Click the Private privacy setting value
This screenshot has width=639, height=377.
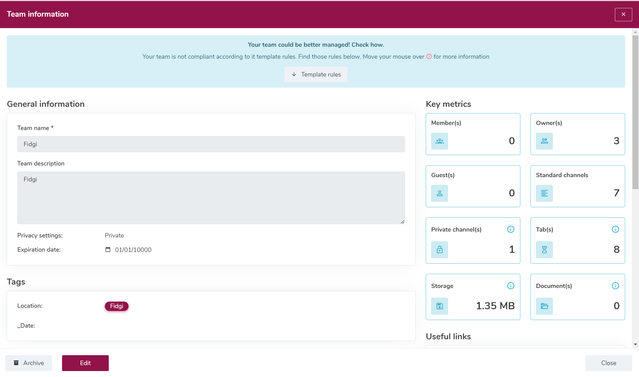(x=114, y=236)
